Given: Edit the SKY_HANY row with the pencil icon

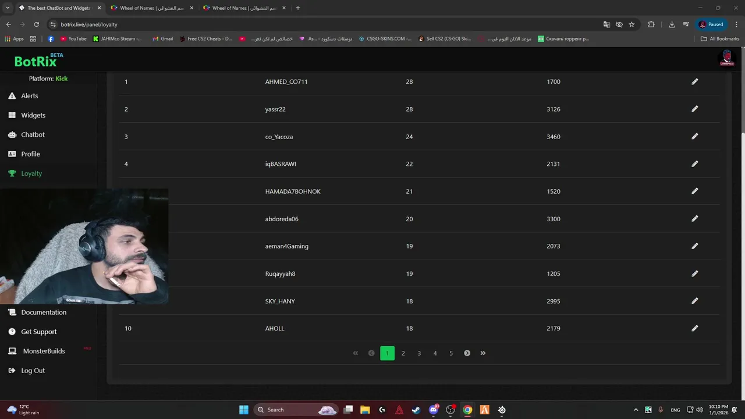Looking at the screenshot, I should pos(694,301).
